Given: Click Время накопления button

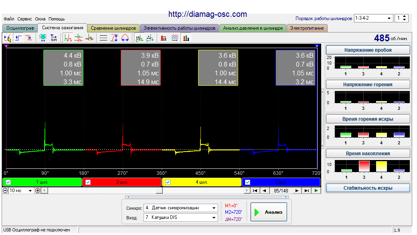Looking at the screenshot, I should coord(368,153).
